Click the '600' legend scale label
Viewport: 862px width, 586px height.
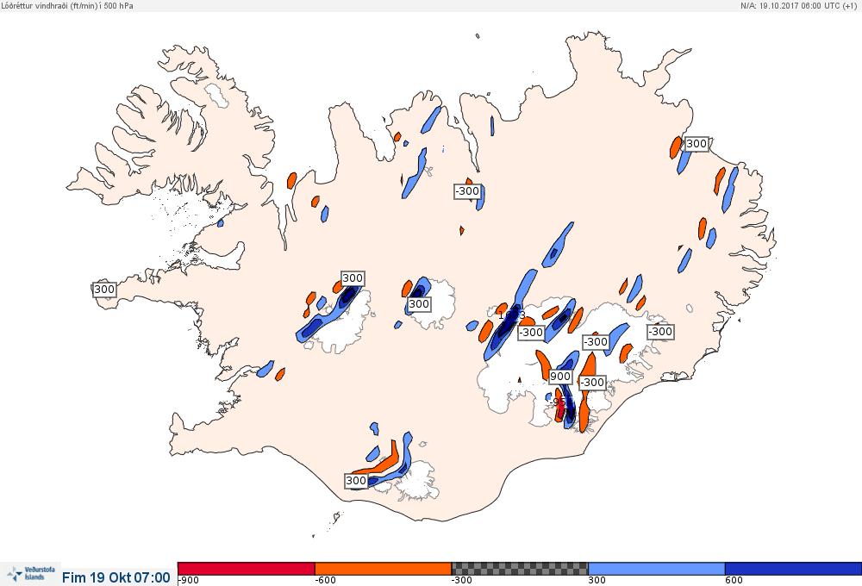(x=734, y=581)
